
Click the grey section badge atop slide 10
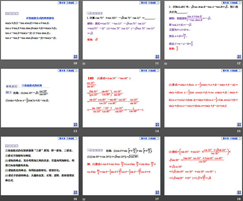pyautogui.click(x=12, y=14)
